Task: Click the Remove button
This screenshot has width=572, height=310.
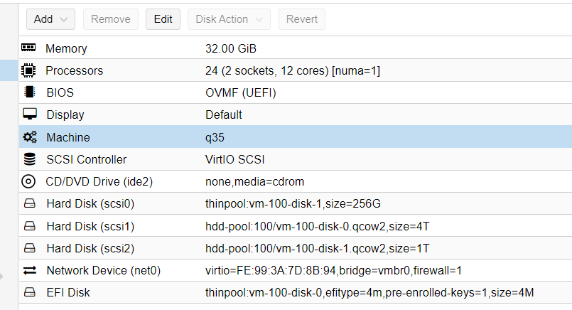Action: [111, 19]
